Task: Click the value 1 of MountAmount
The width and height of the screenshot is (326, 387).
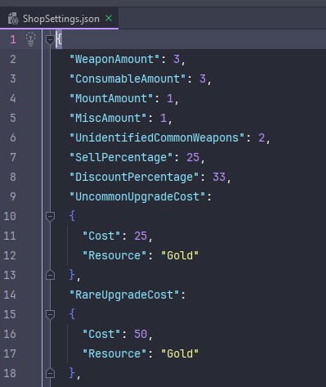Action: (x=170, y=98)
